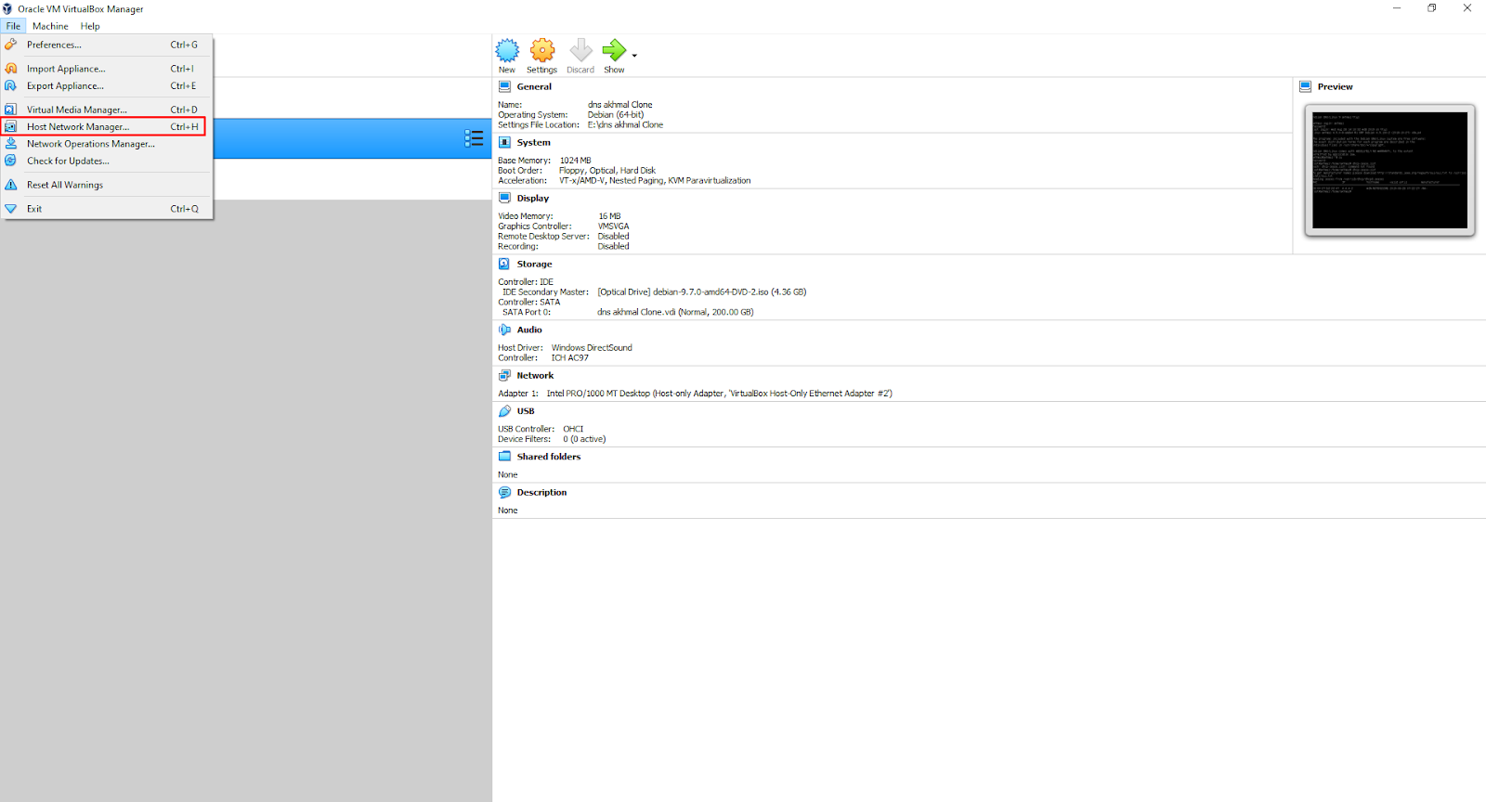Click the '1024 MB' base memory value

575,161
